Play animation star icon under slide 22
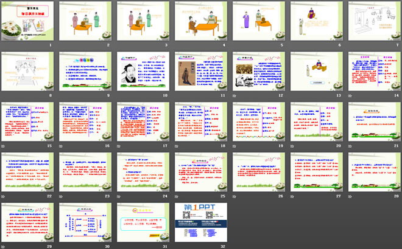402x249 pixels. click(3, 196)
